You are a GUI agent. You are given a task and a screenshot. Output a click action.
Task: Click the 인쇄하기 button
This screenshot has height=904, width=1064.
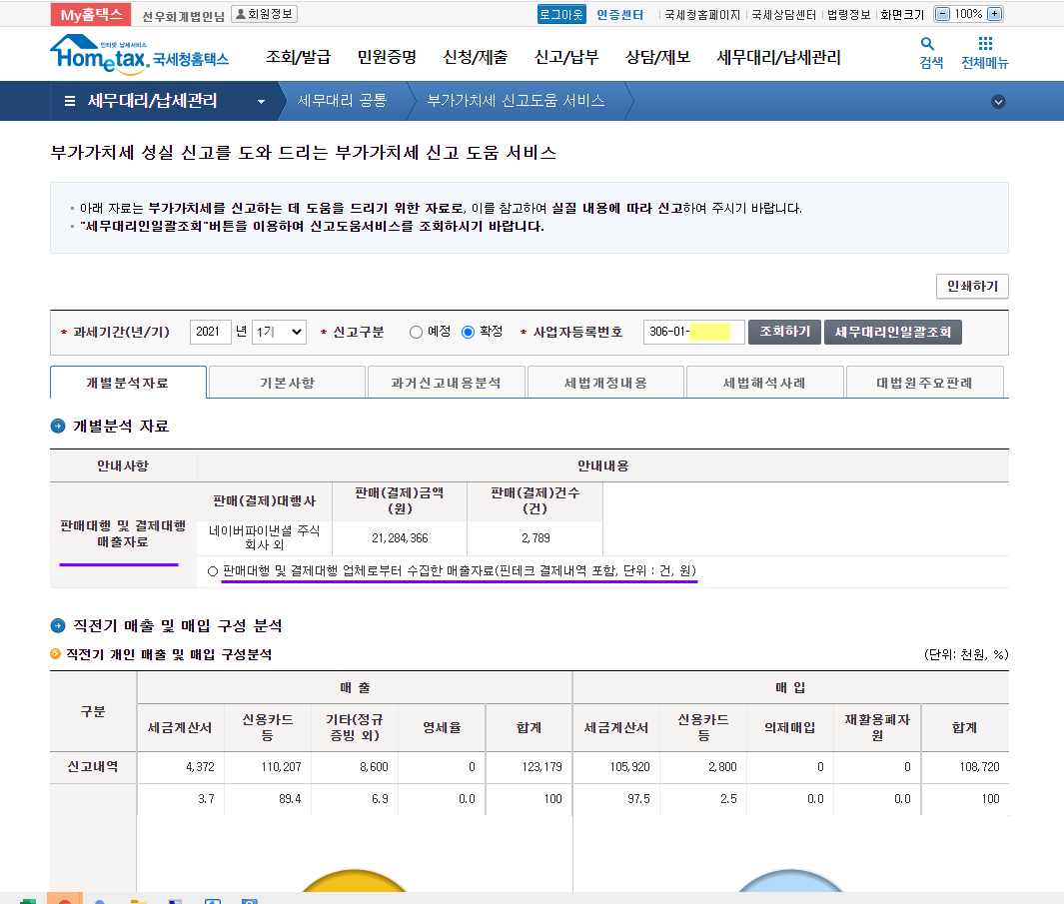(972, 287)
